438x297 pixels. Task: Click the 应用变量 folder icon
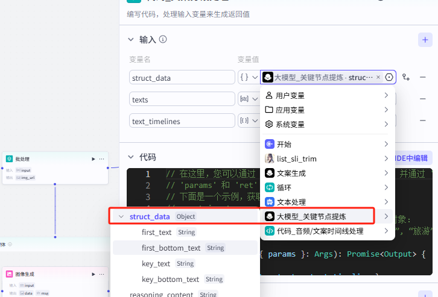[x=268, y=109]
